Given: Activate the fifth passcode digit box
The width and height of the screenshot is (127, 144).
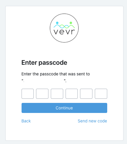Looking at the screenshot, I should [86, 94].
